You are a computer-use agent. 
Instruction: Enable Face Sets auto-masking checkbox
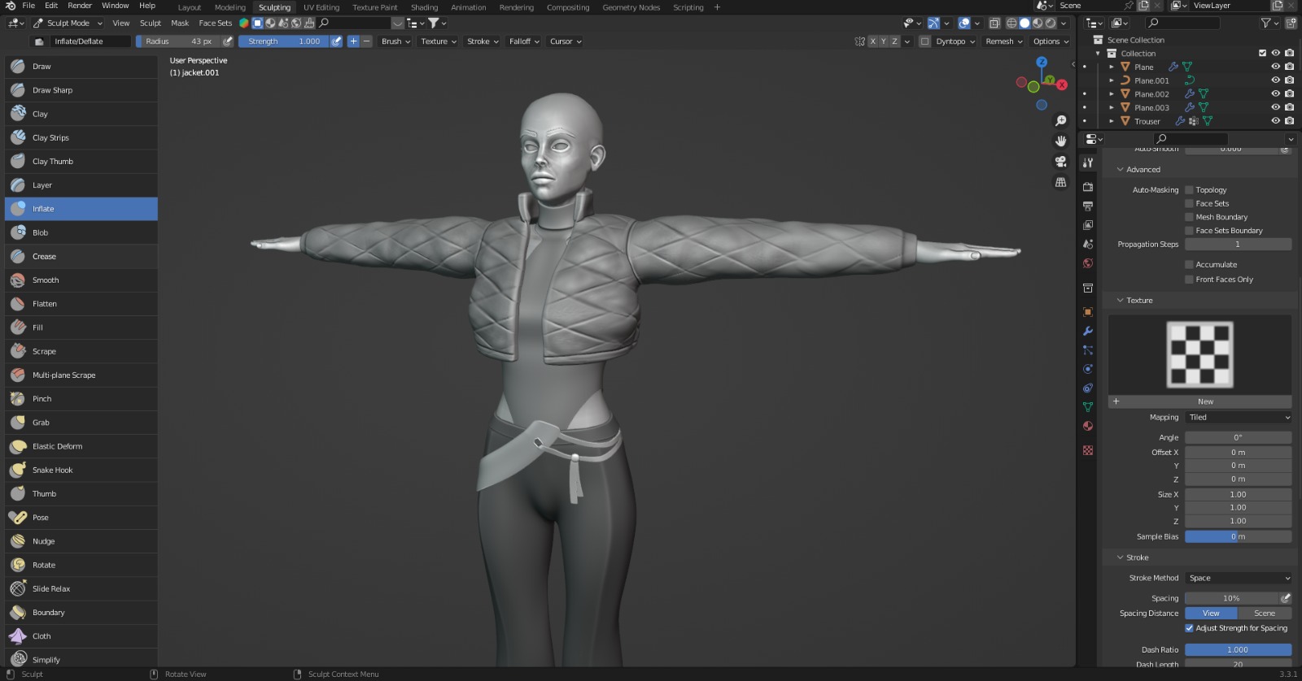[x=1189, y=204]
